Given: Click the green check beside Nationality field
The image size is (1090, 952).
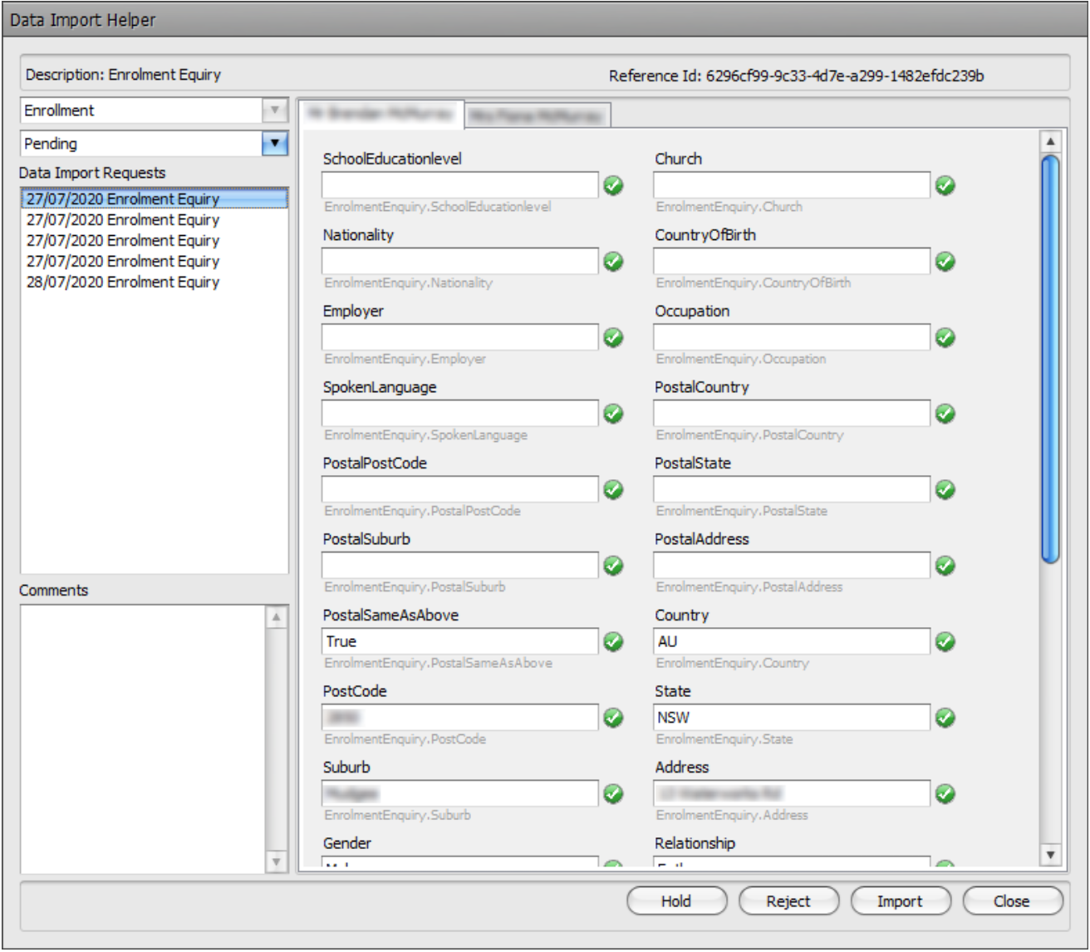Looking at the screenshot, I should coord(612,261).
